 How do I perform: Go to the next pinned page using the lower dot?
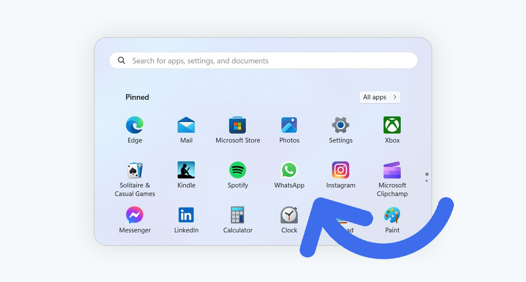click(x=427, y=180)
